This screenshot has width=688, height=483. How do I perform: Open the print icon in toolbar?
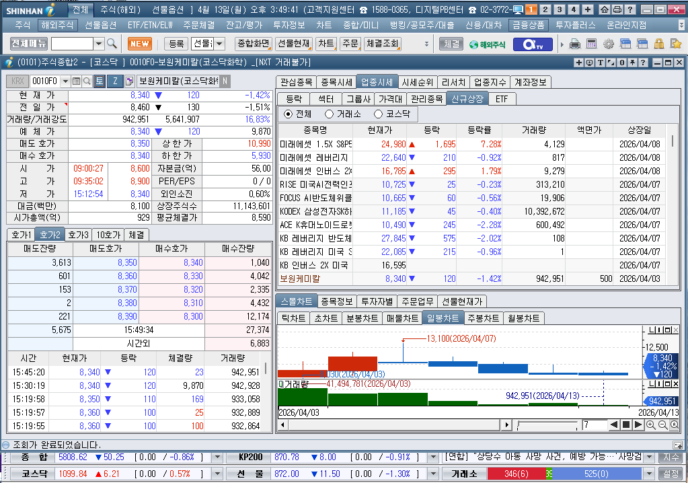coord(575,44)
